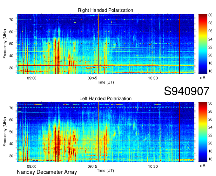Click the 10:30 time tick on top plot

(x=153, y=78)
